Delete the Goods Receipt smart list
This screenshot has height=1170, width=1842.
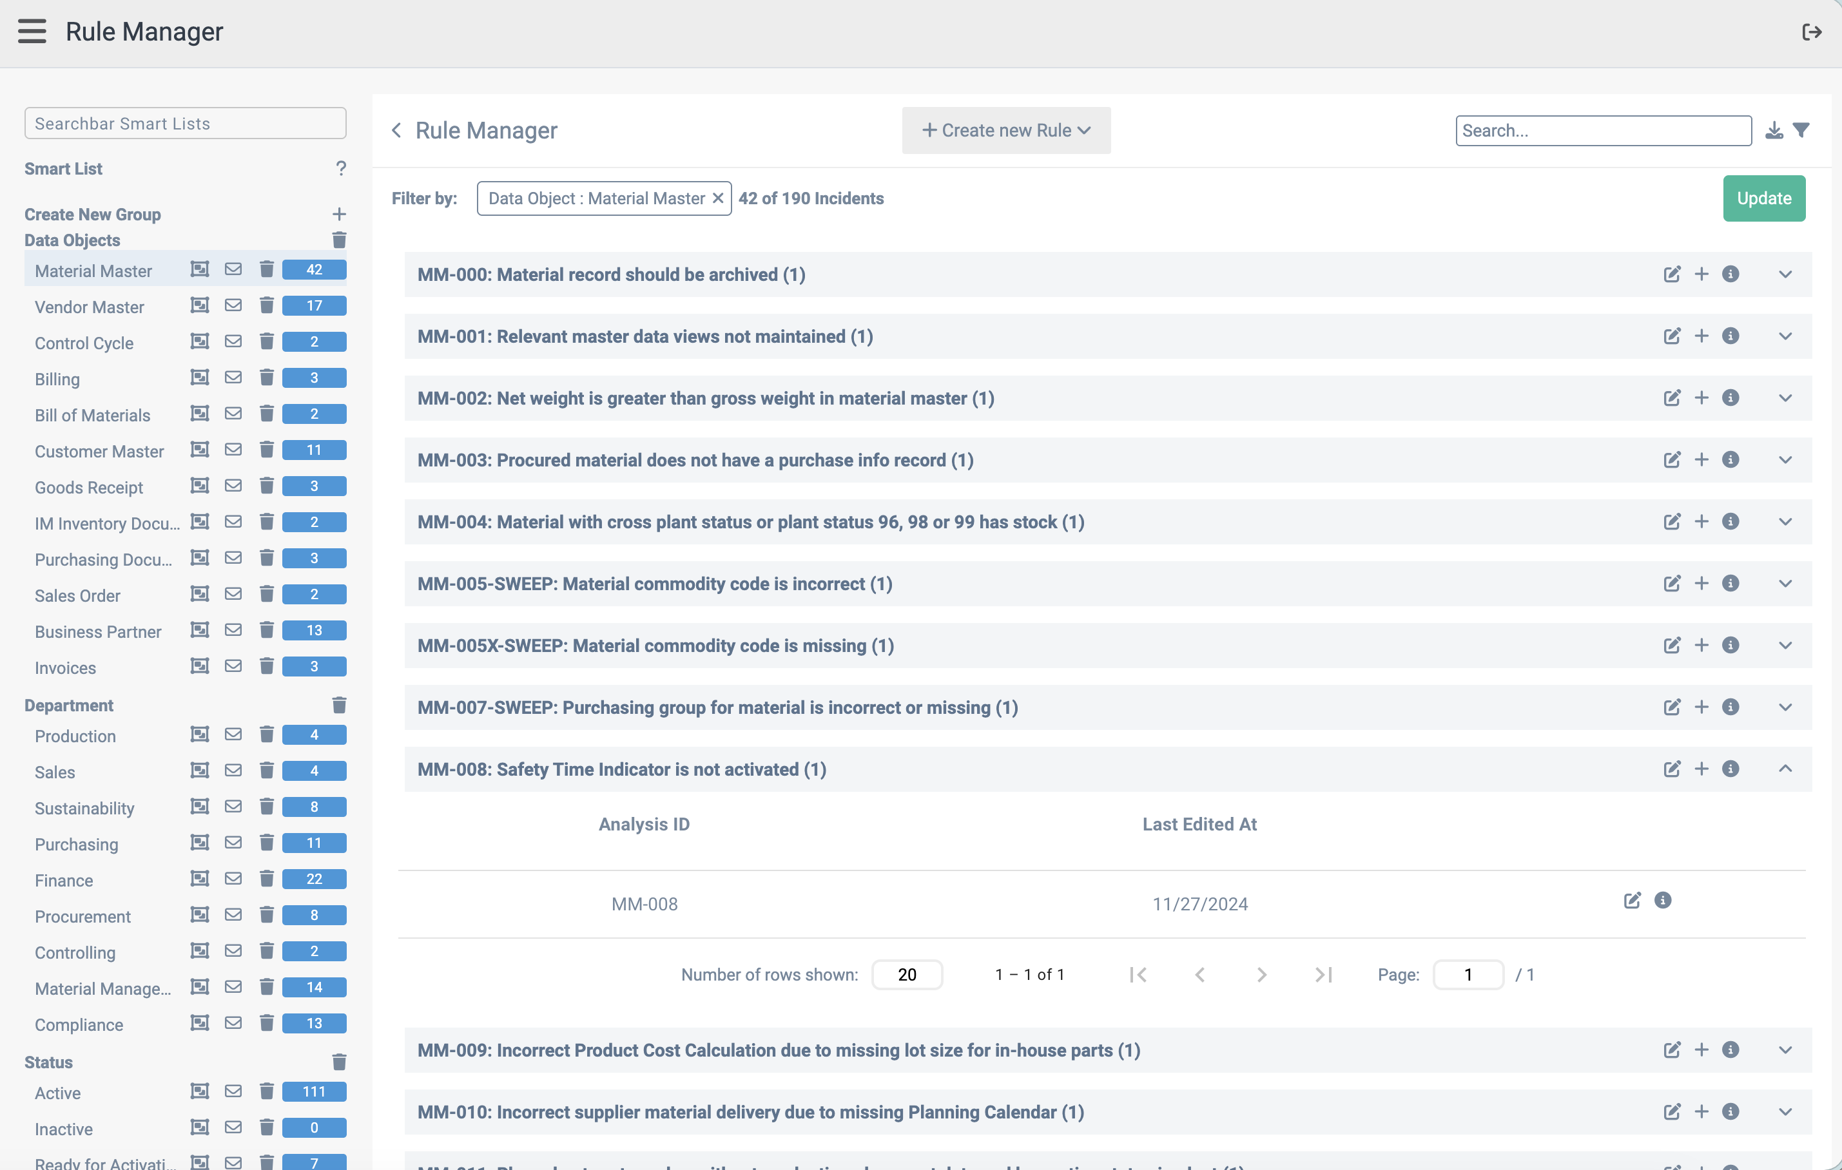point(266,486)
